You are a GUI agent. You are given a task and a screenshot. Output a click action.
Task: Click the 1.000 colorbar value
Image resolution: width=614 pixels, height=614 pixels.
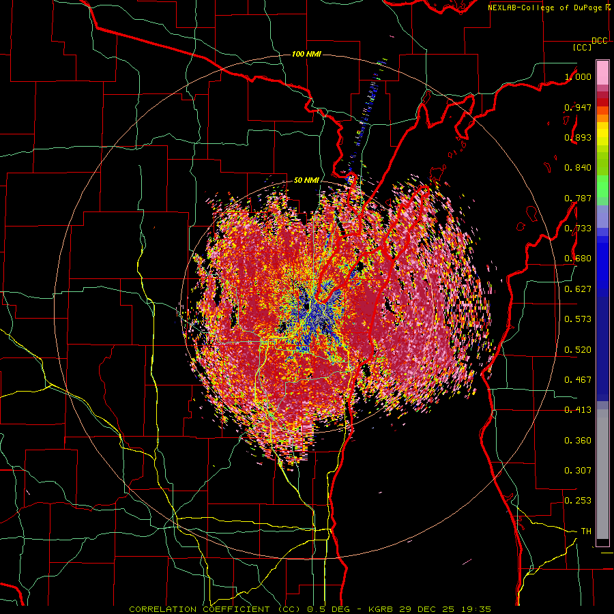click(x=578, y=76)
